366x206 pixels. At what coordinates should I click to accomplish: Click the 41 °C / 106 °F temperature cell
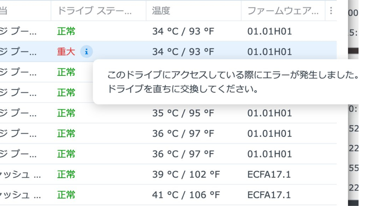[x=186, y=195]
